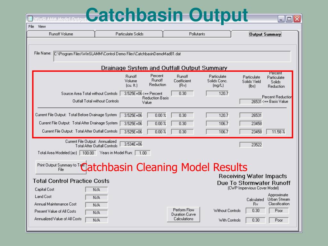Click With Controls stream classification Poor field
Image resolution: width=328 pixels, height=246 pixels.
pos(279,220)
